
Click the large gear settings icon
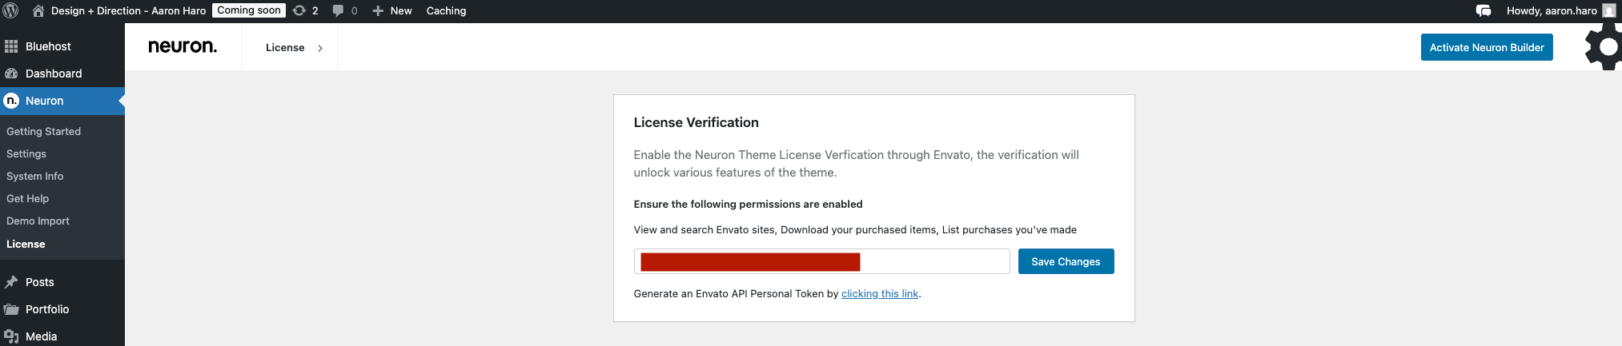[x=1604, y=47]
